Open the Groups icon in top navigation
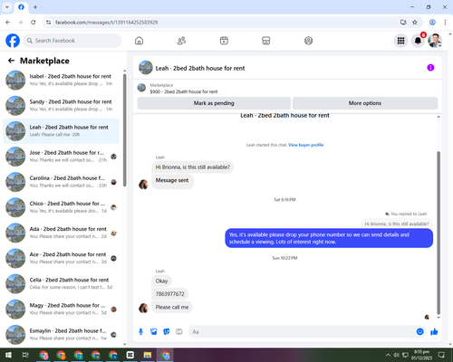Screen dimensions: 453x362 coord(308,41)
